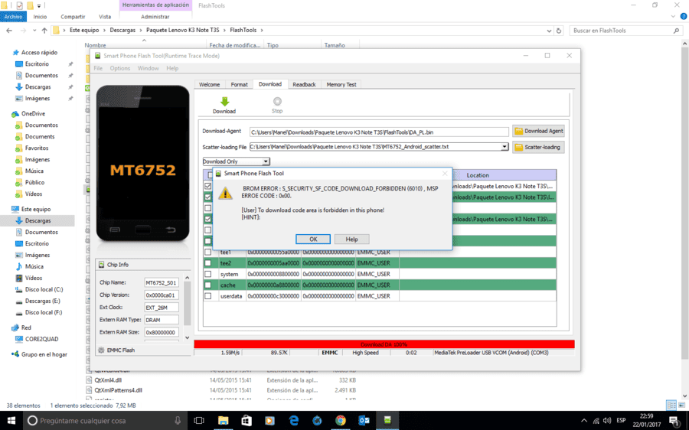Click the Download Agent folder button
This screenshot has width=689, height=430.
pyautogui.click(x=538, y=131)
